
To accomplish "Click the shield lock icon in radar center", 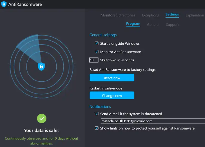I will (x=41, y=66).
